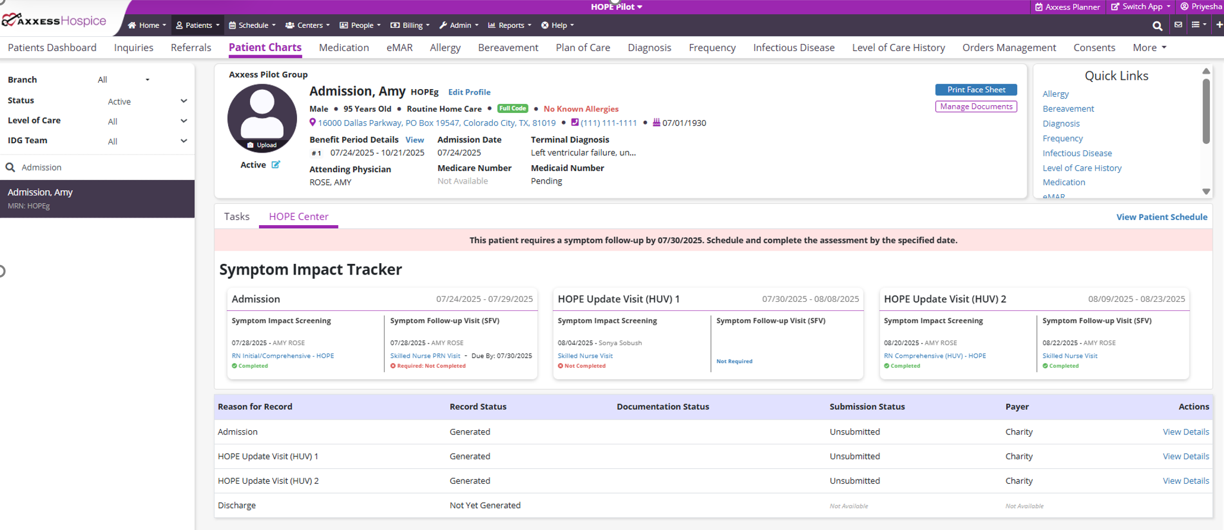Open Allergy quick link
This screenshot has height=530, width=1224.
[x=1055, y=94]
